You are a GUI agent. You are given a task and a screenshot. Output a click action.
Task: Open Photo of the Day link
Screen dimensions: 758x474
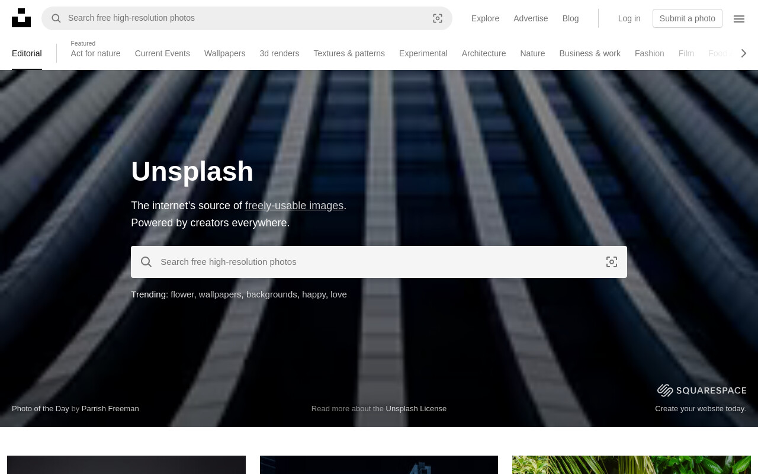tap(40, 408)
